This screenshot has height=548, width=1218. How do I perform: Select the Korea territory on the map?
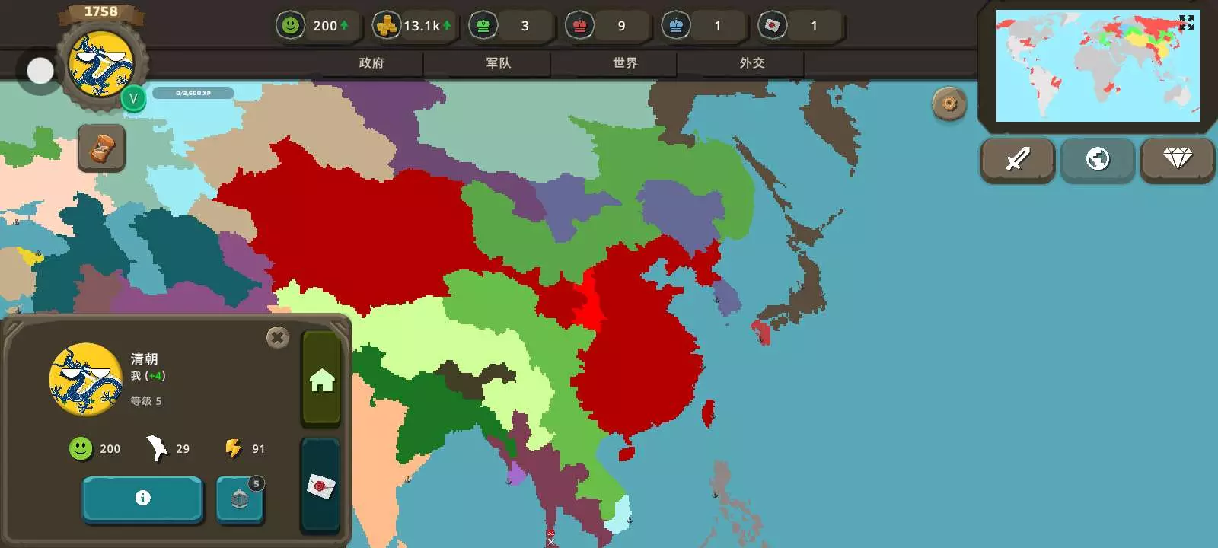(x=726, y=297)
